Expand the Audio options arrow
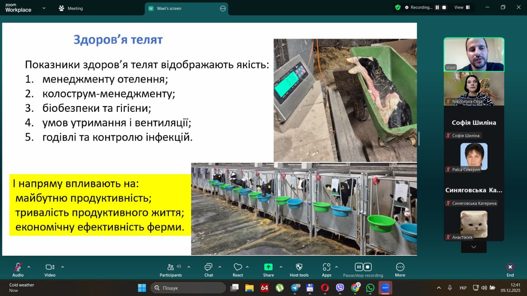The image size is (527, 296). point(29,267)
